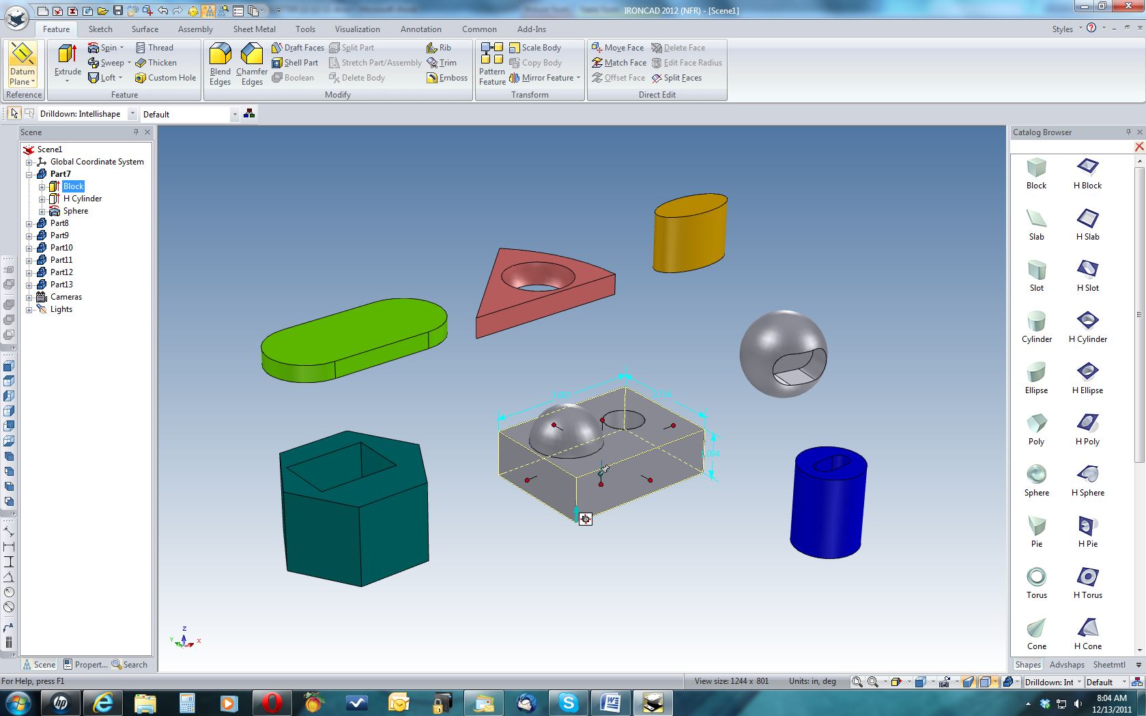Expand the Part8 tree node

(29, 223)
